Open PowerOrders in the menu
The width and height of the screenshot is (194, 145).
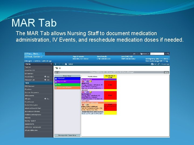click(29, 77)
